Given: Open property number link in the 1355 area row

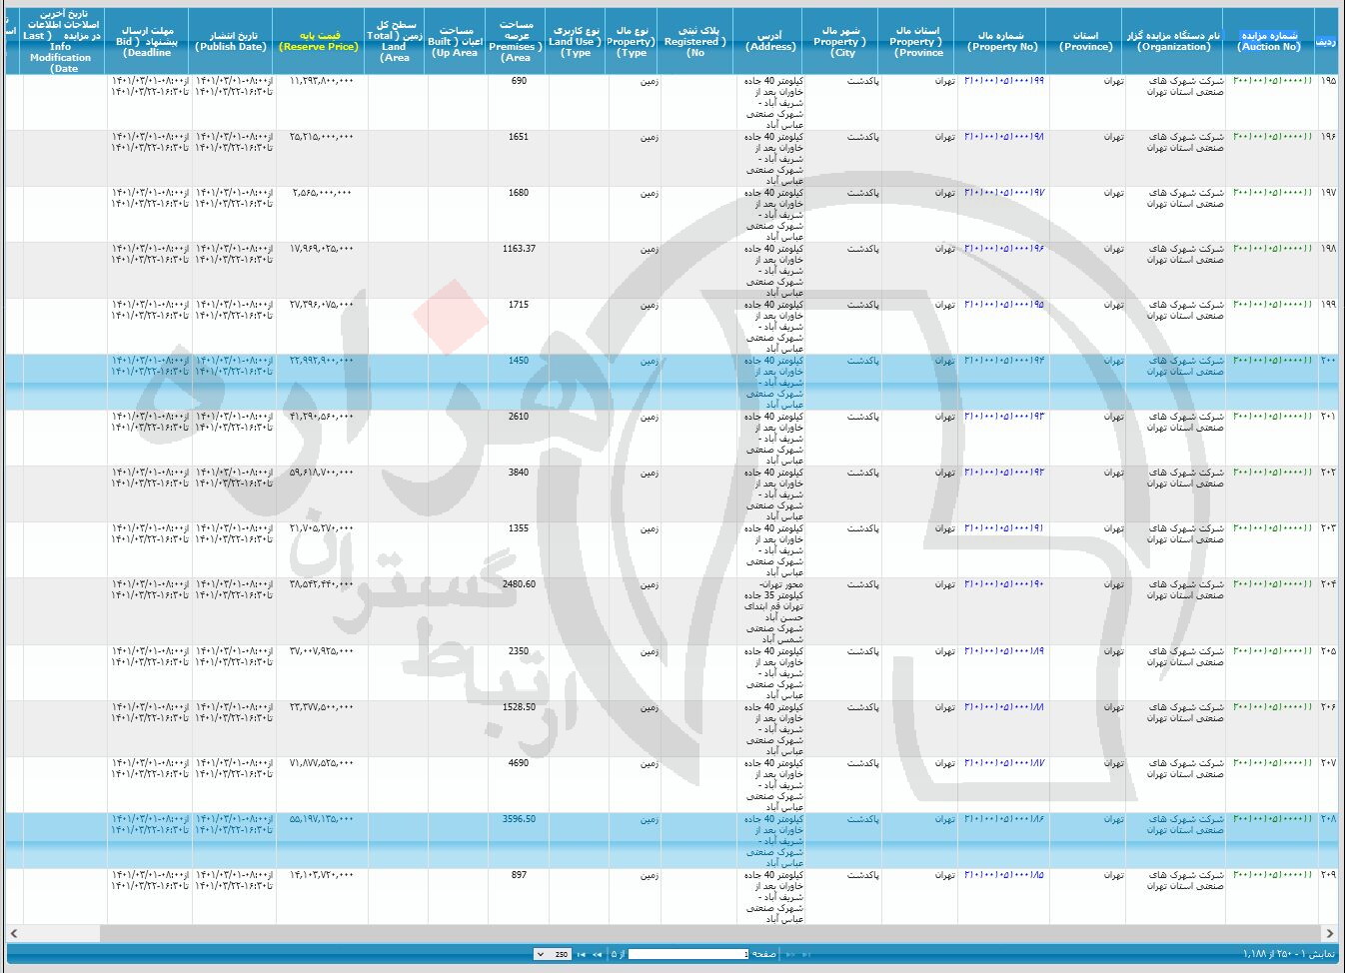Looking at the screenshot, I should 1004,527.
